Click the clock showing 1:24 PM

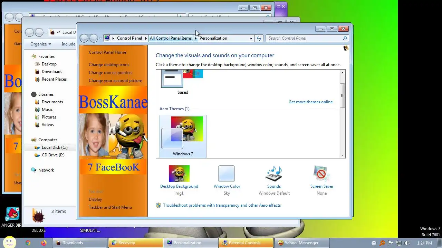(x=424, y=243)
